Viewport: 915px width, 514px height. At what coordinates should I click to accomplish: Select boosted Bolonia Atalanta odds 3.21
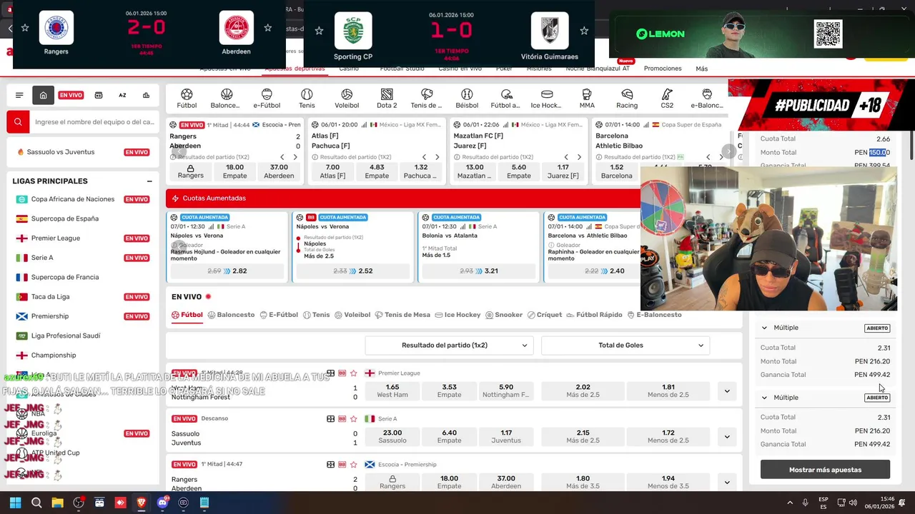pos(479,271)
